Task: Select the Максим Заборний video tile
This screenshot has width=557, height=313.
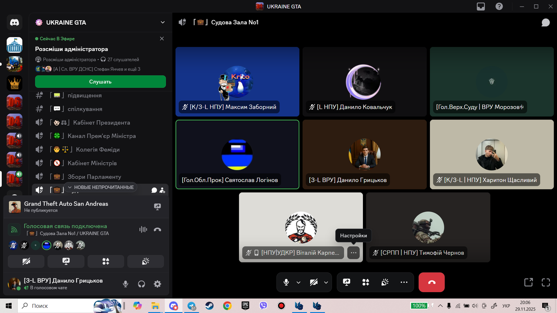Action: pos(238,82)
